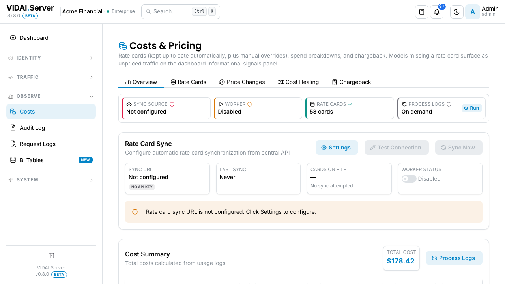Select the Overview tab

pos(141,82)
